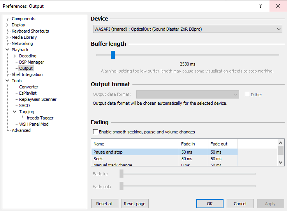
Task: Select DSP Manager in the tree
Action: point(32,62)
